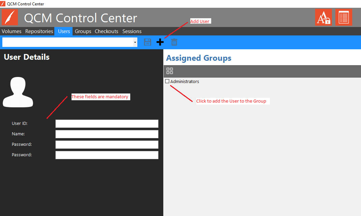Check the Administrators group checkbox

tap(167, 81)
